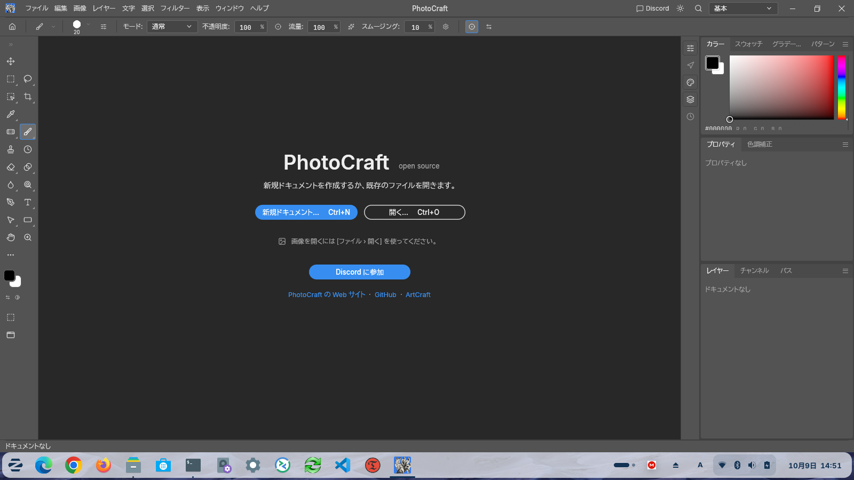Screen dimensions: 854x480
Task: Select the Move tool
Action: (x=11, y=61)
